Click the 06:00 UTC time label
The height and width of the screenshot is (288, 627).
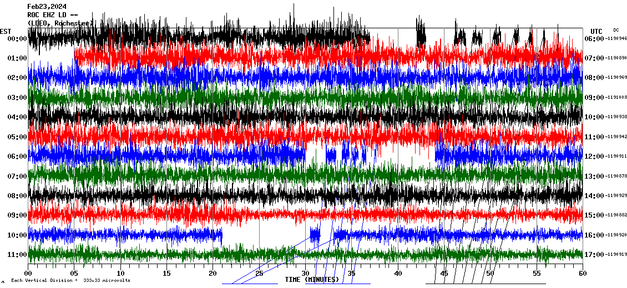[594, 39]
